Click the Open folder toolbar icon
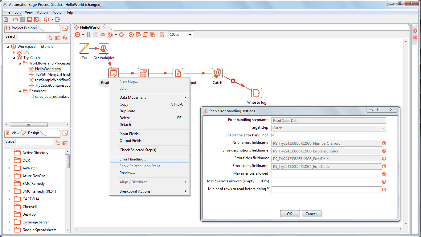The height and width of the screenshot is (237, 421). [15, 19]
